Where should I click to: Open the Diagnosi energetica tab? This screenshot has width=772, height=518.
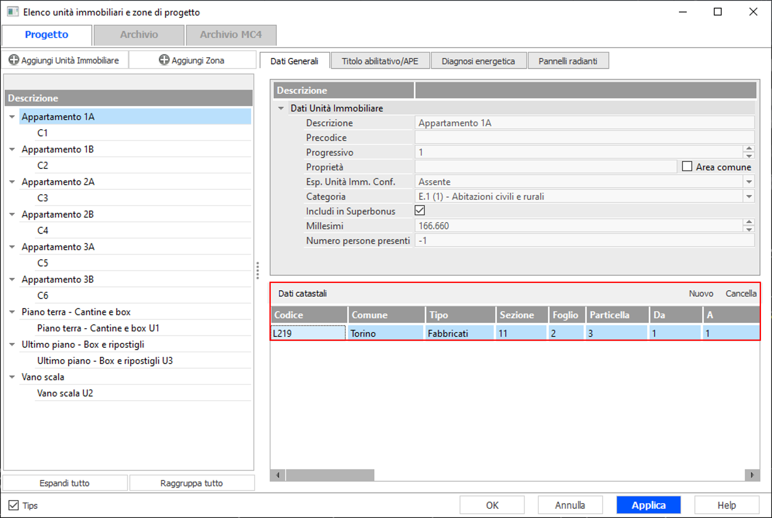[x=478, y=61]
